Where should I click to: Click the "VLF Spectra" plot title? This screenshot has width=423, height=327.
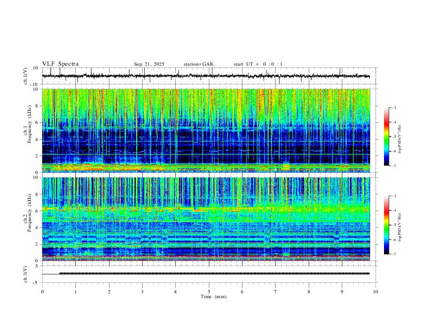60,64
